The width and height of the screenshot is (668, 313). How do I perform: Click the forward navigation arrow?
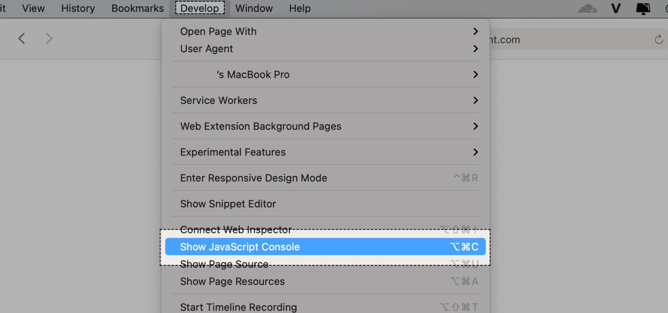coord(49,39)
